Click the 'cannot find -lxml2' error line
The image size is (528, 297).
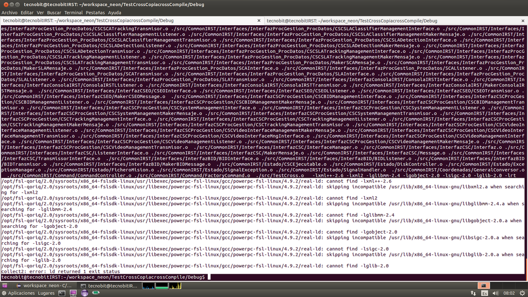click(189, 198)
